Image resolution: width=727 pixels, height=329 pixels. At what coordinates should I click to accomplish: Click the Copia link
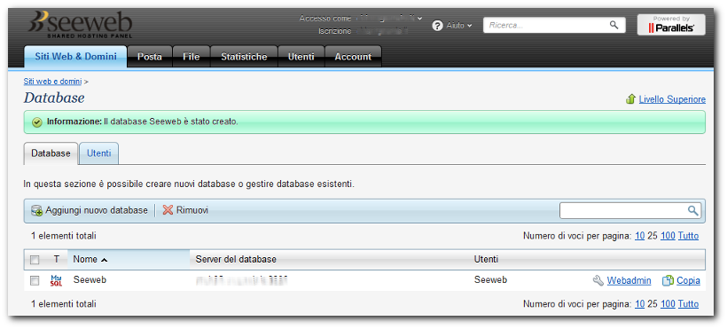tap(688, 280)
